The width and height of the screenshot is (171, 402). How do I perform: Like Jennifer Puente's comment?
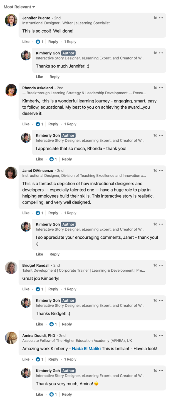[26, 42]
